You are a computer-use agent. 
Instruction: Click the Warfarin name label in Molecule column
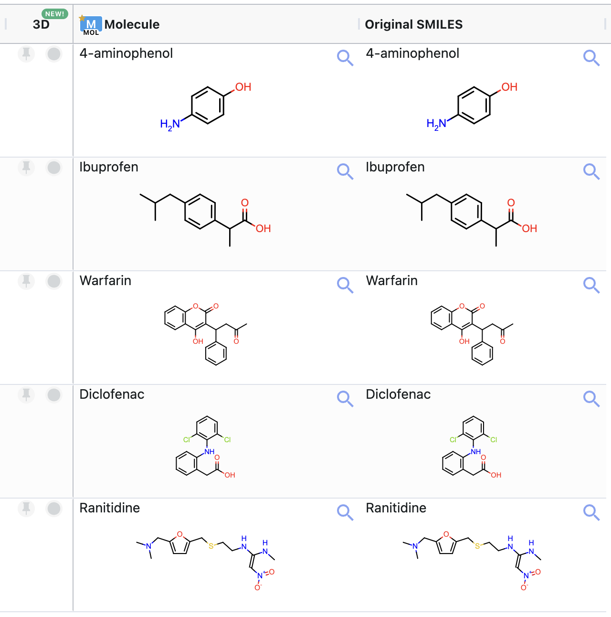click(x=105, y=280)
